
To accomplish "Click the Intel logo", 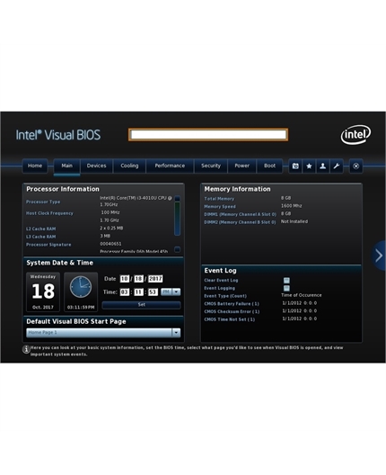I will [x=355, y=135].
